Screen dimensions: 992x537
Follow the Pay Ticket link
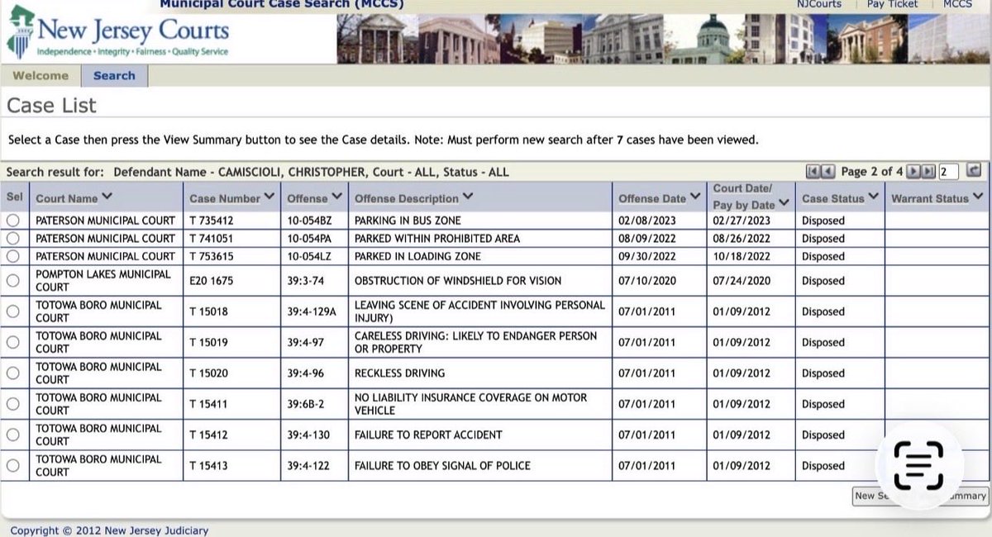pyautogui.click(x=892, y=4)
